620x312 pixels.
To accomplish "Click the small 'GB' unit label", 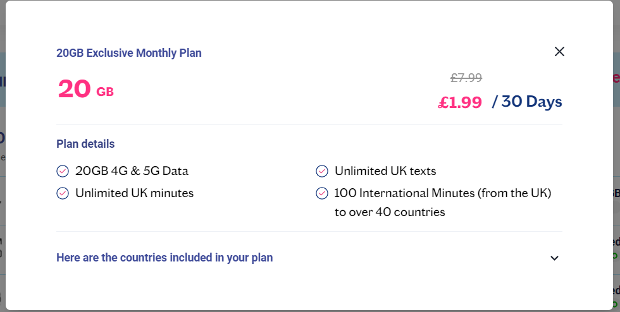I will coord(105,92).
